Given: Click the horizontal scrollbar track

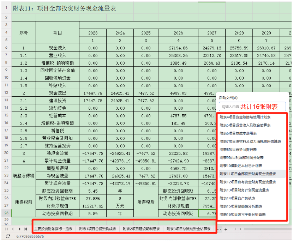Looking at the screenshot, I should tap(268, 229).
